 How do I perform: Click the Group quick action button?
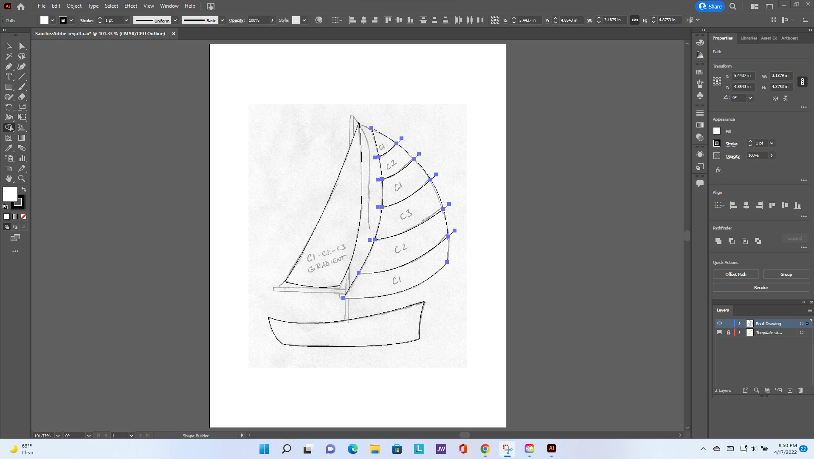[786, 275]
